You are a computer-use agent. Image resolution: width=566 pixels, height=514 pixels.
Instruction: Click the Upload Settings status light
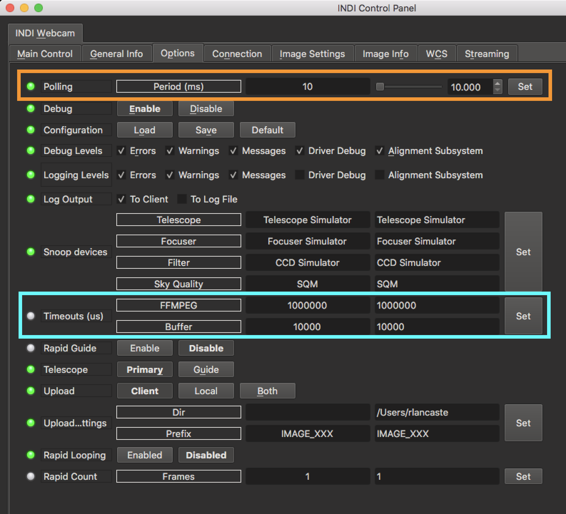tap(31, 423)
